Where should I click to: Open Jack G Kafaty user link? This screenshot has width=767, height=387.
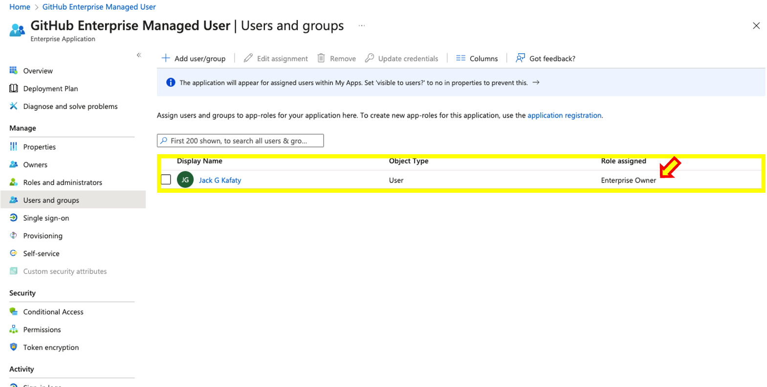click(220, 180)
